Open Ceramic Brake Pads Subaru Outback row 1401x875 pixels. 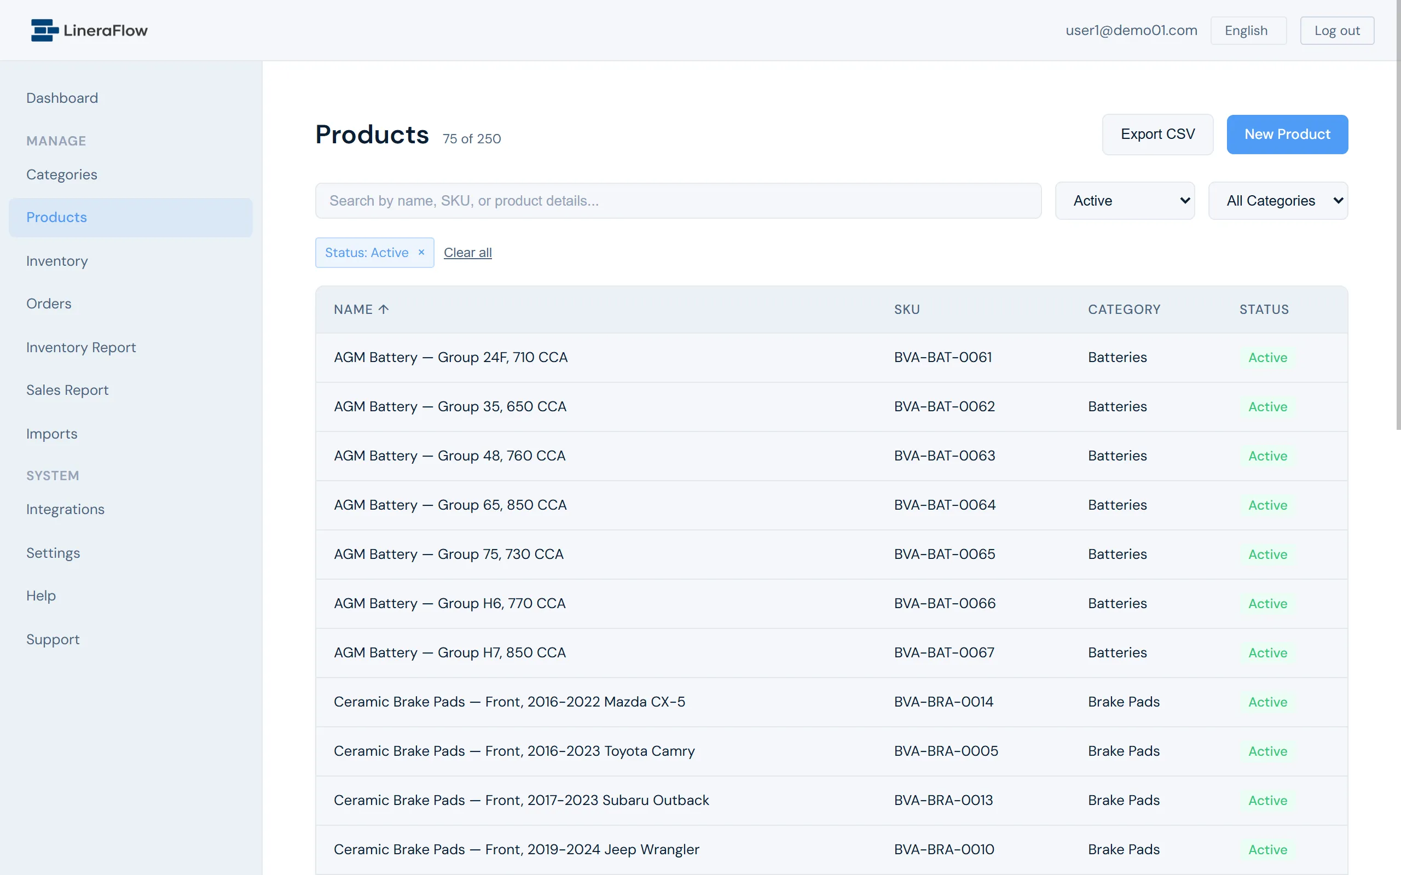point(831,800)
